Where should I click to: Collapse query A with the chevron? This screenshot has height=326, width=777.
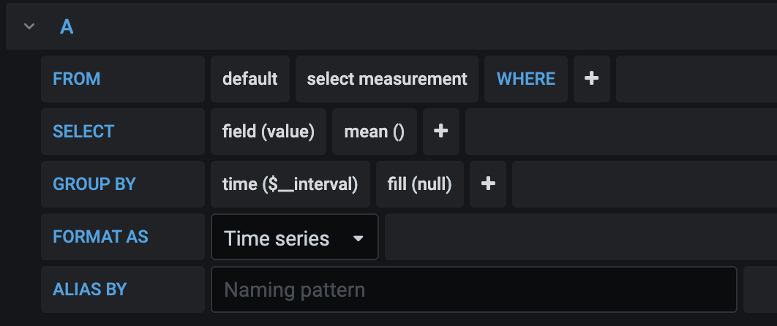click(x=29, y=26)
